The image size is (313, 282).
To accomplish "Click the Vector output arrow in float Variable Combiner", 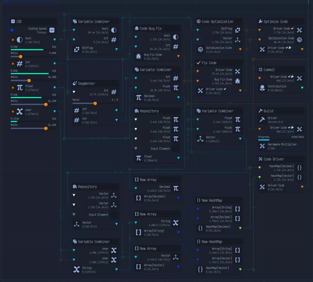I will (x=240, y=139).
